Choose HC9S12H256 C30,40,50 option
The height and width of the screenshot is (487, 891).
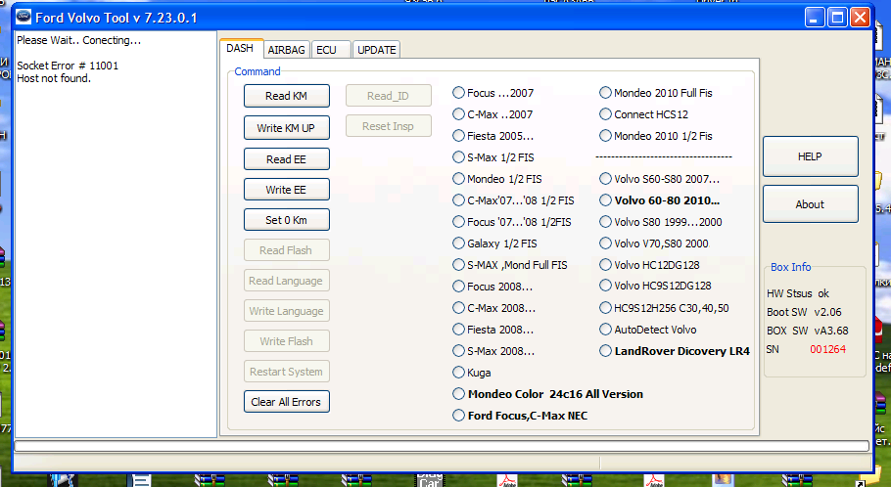[664, 308]
